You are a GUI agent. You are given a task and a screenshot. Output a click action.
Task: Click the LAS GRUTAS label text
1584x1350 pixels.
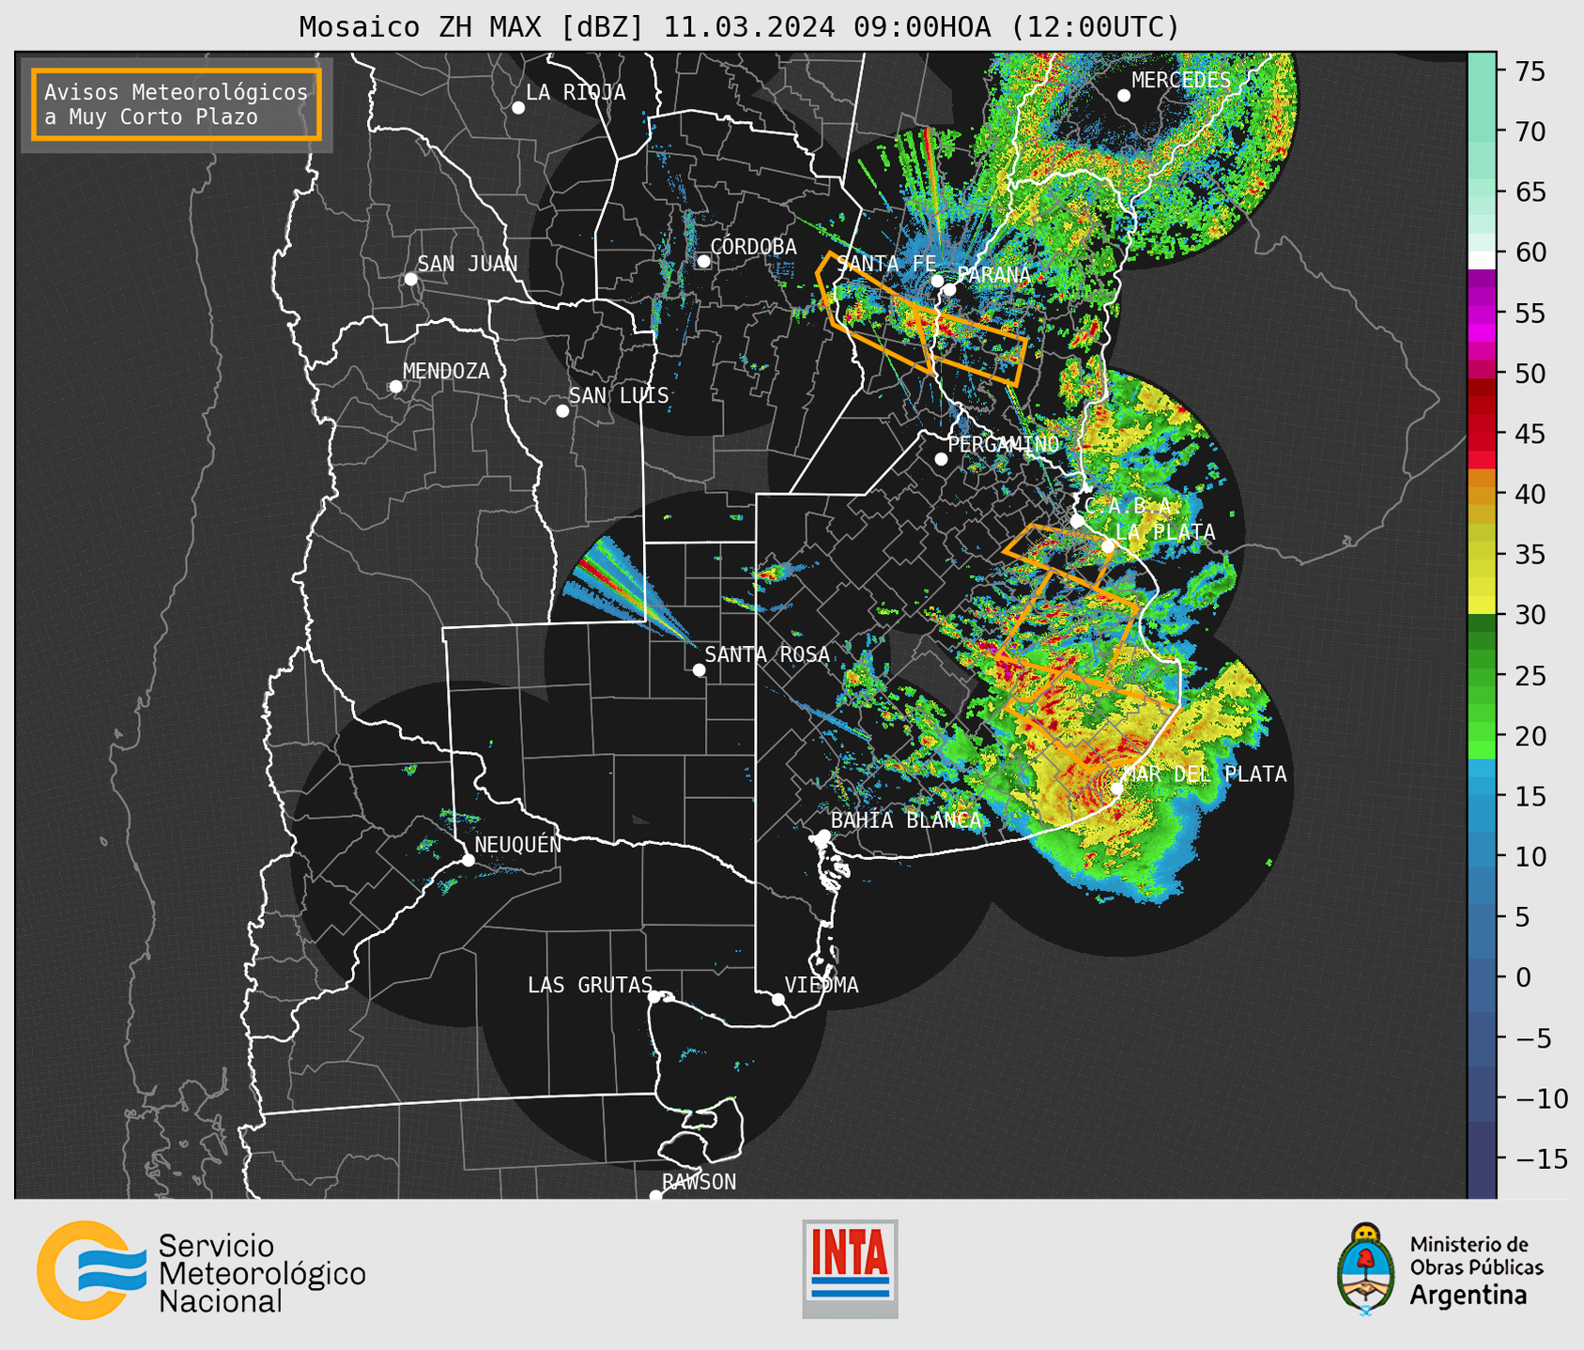(x=590, y=985)
